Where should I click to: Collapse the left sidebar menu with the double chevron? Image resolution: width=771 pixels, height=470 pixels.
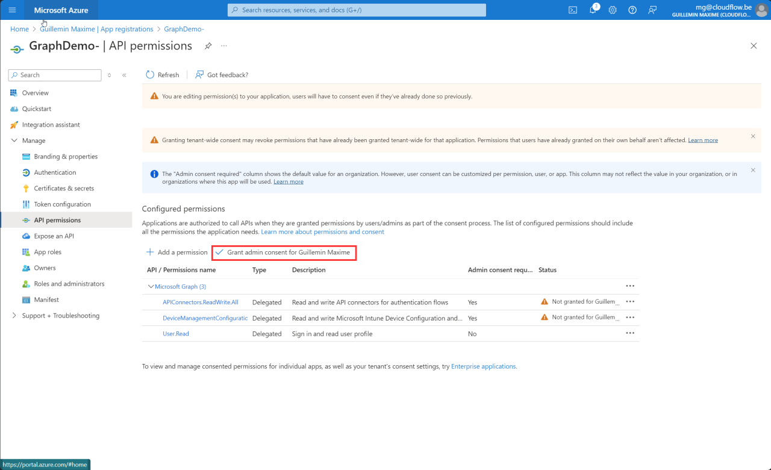point(124,75)
